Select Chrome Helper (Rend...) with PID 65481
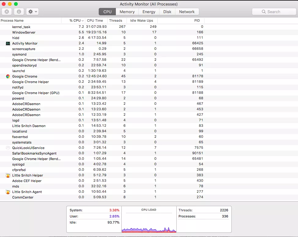Screen dimensions: 298x237 [149, 159]
